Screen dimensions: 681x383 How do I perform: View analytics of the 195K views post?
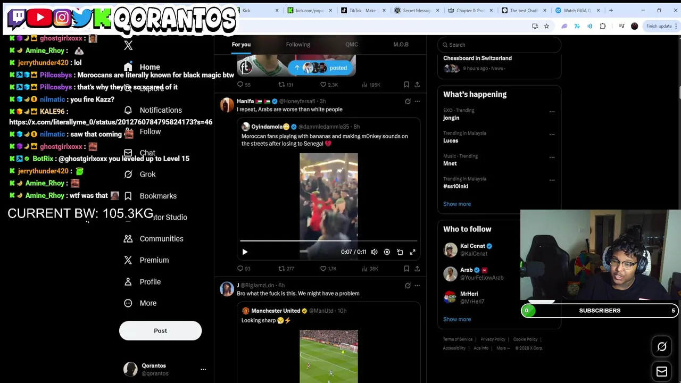pos(371,85)
